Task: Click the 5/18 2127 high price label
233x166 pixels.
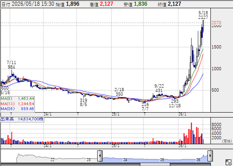Action: click(203, 15)
